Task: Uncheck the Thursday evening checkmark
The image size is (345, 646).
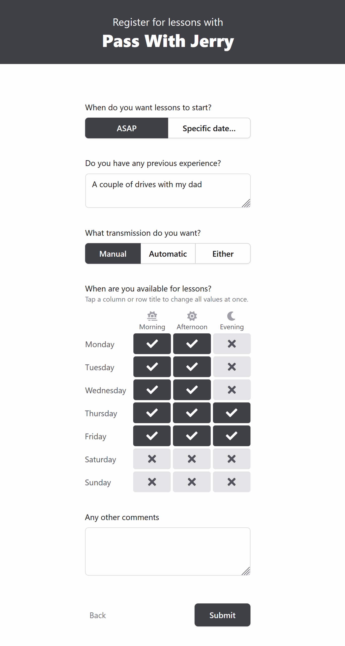Action: (x=232, y=413)
